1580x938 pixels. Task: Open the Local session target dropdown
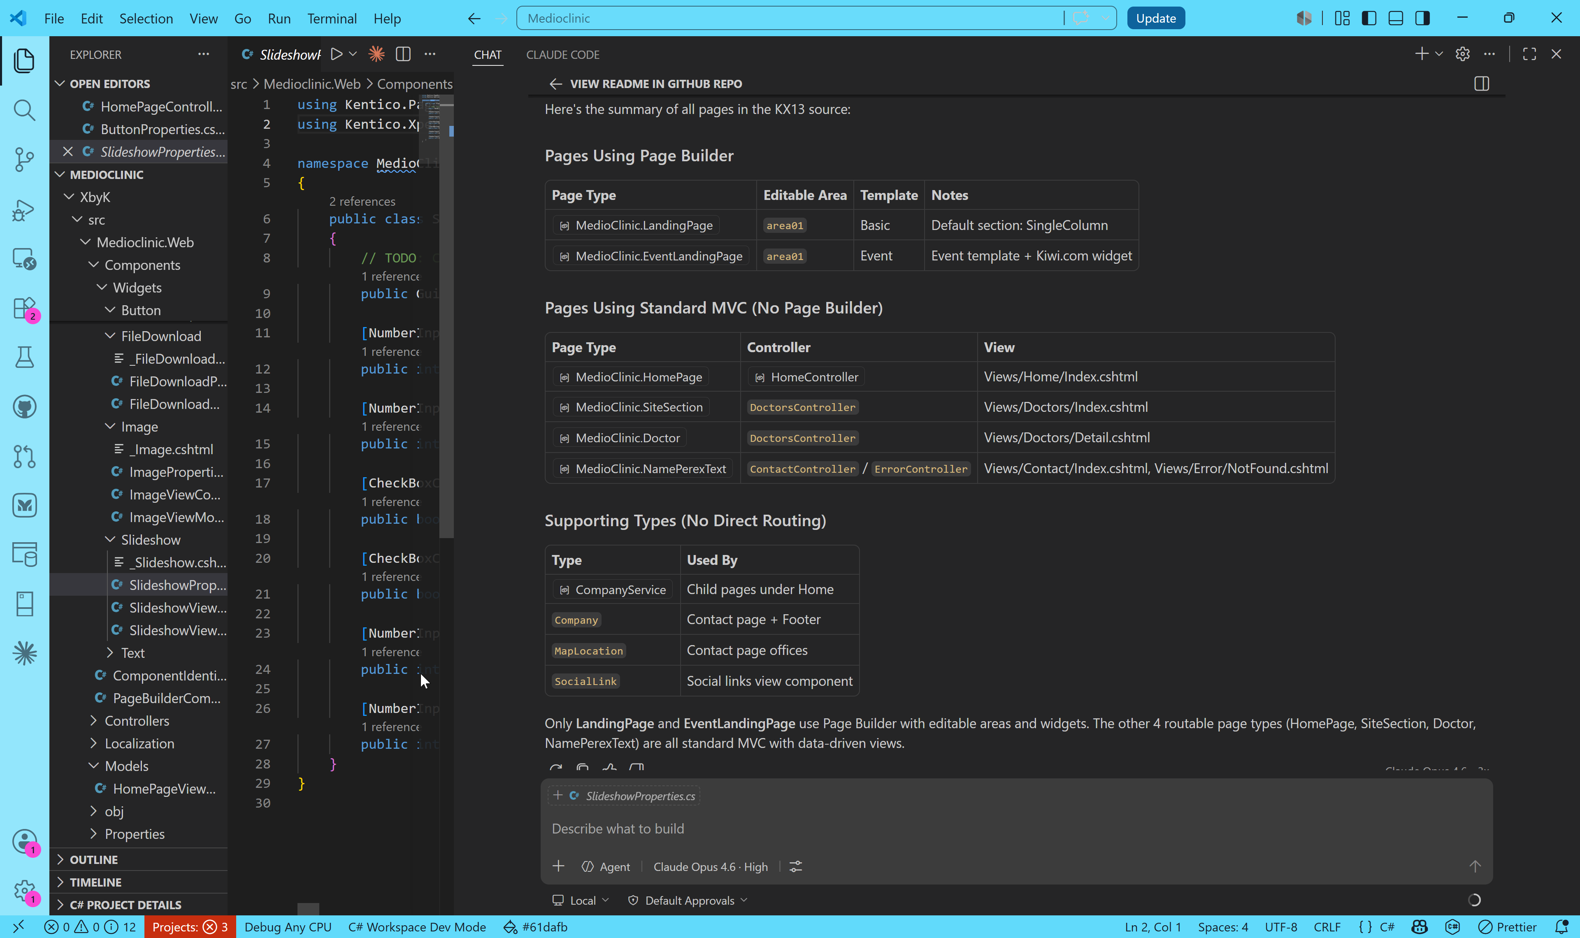click(x=581, y=900)
